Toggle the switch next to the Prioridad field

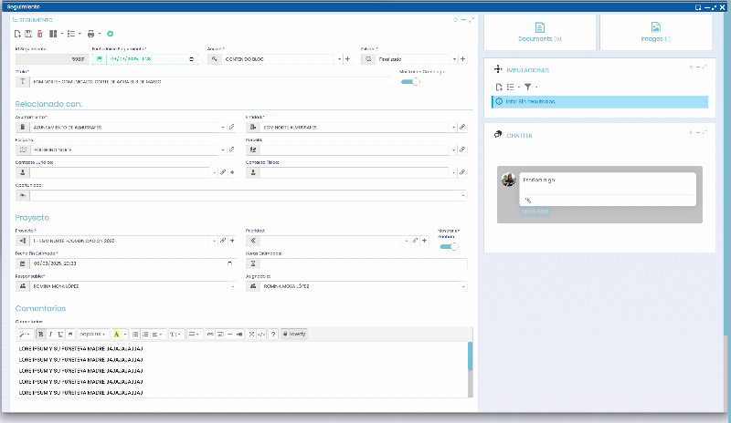pyautogui.click(x=450, y=245)
